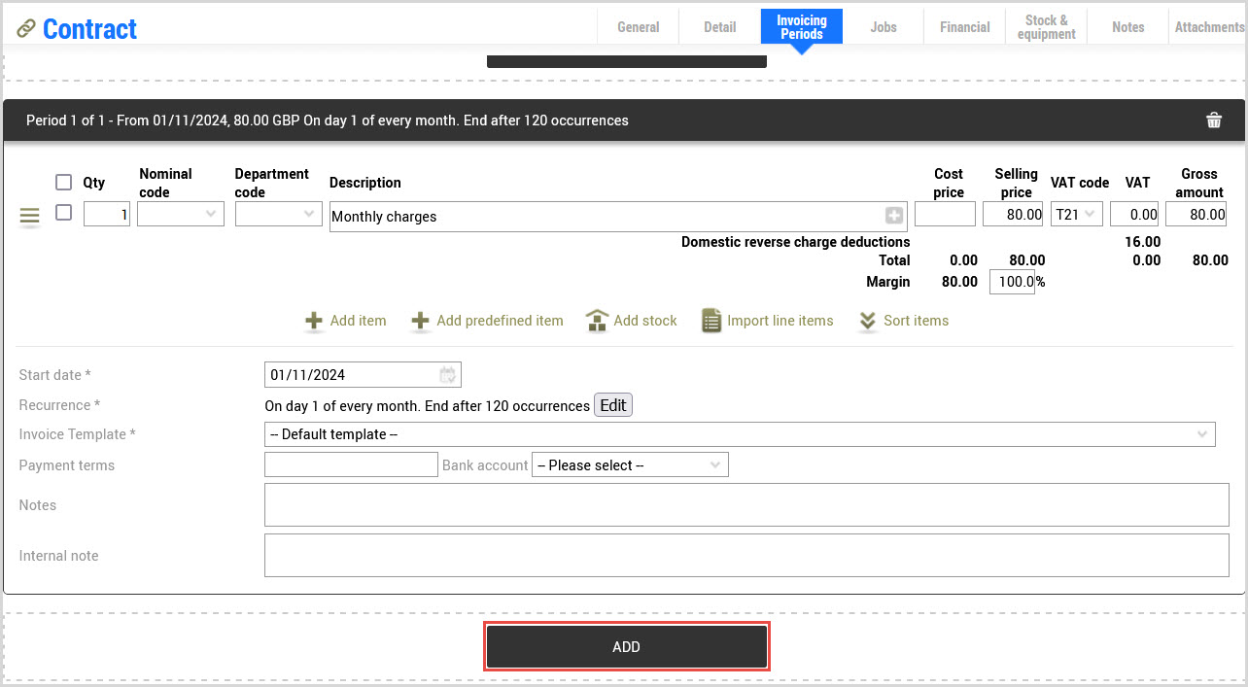Click the Add item link
1248x687 pixels.
coord(359,321)
